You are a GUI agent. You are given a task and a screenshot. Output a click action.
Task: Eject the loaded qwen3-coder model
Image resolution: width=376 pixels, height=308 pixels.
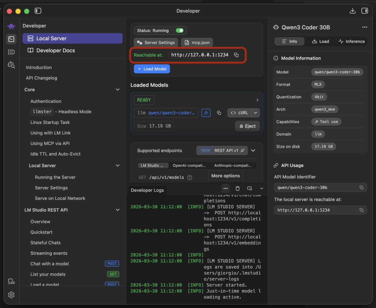247,126
